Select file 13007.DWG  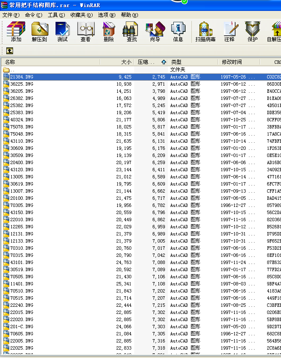coord(21,191)
